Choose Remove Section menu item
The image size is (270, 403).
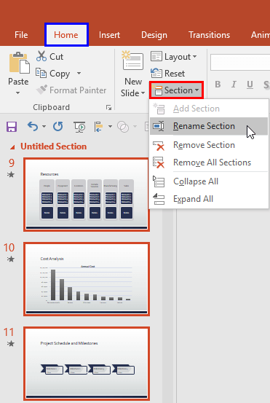[x=209, y=145]
